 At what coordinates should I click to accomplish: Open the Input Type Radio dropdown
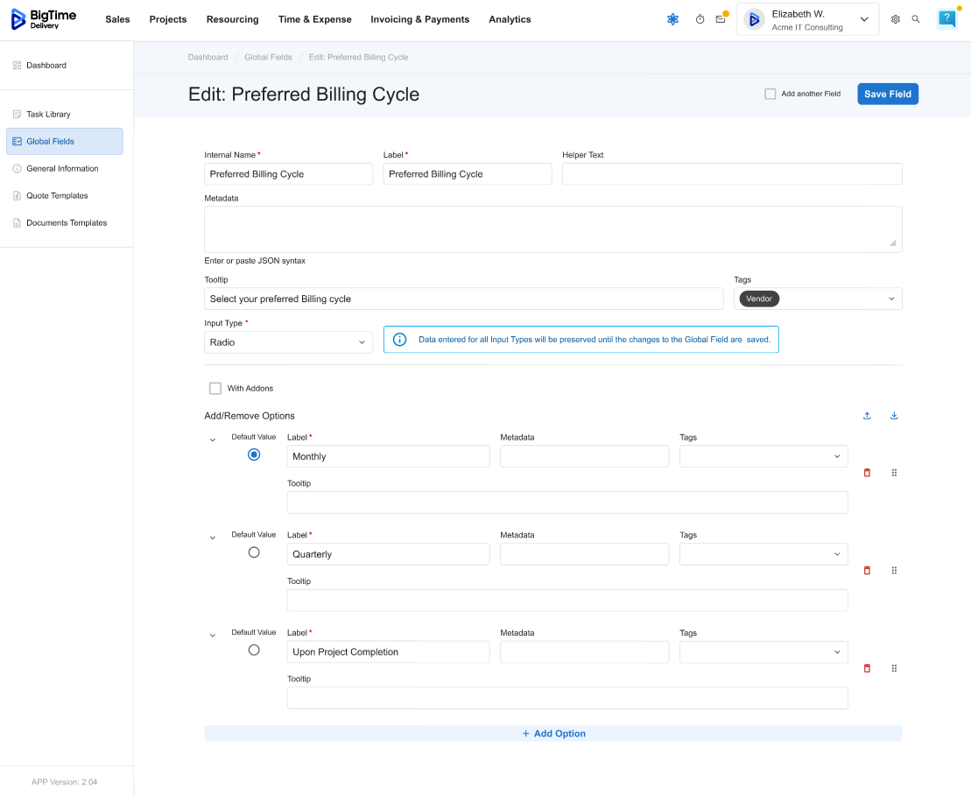pyautogui.click(x=288, y=342)
